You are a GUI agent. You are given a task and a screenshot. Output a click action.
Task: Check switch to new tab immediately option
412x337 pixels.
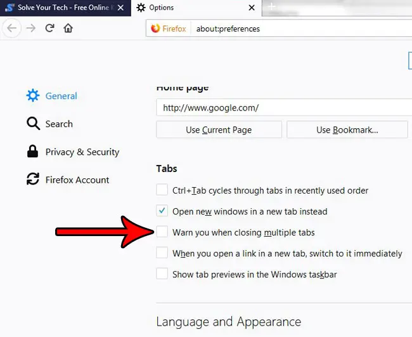coord(162,253)
